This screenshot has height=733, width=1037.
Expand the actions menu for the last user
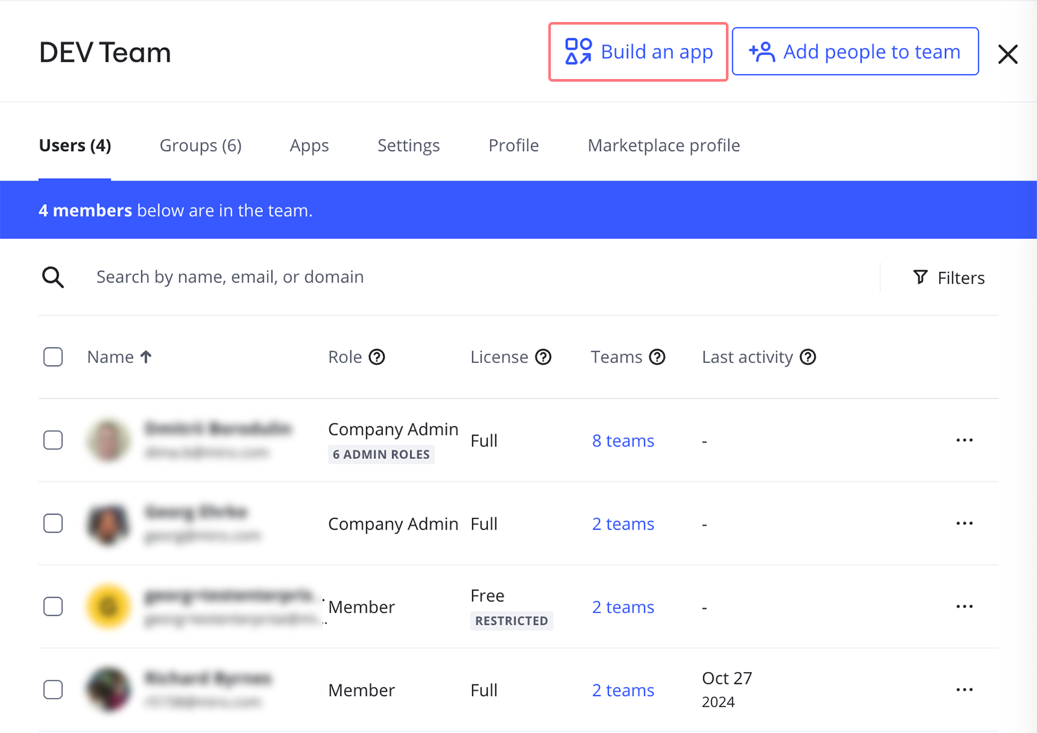click(964, 690)
